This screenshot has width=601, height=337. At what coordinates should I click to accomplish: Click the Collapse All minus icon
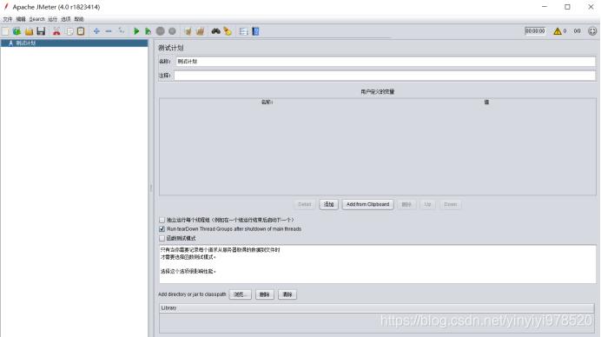click(x=109, y=31)
